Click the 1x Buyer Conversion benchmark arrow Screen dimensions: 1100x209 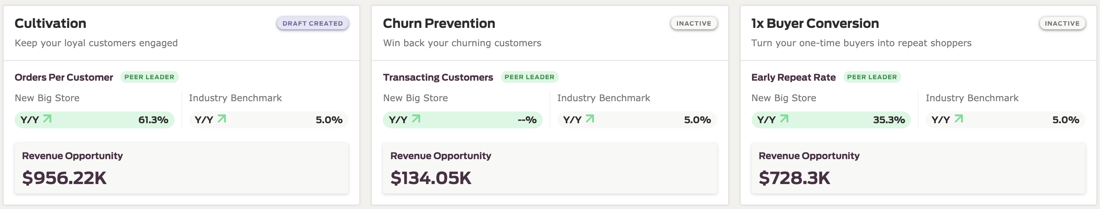pyautogui.click(x=959, y=119)
